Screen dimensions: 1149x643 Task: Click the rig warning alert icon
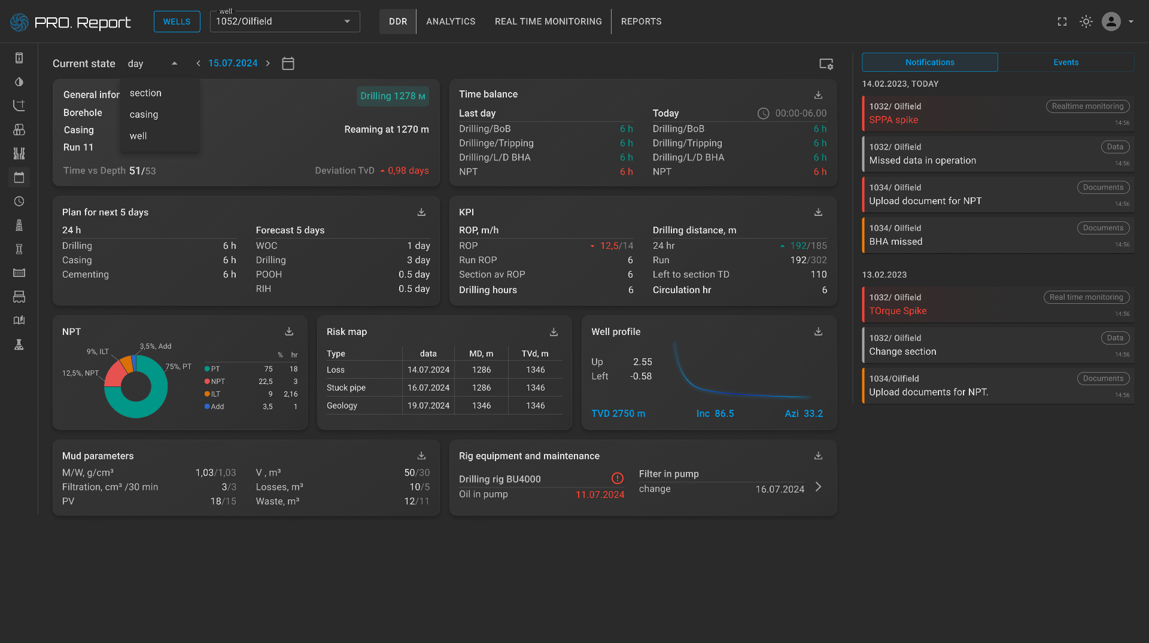[617, 478]
